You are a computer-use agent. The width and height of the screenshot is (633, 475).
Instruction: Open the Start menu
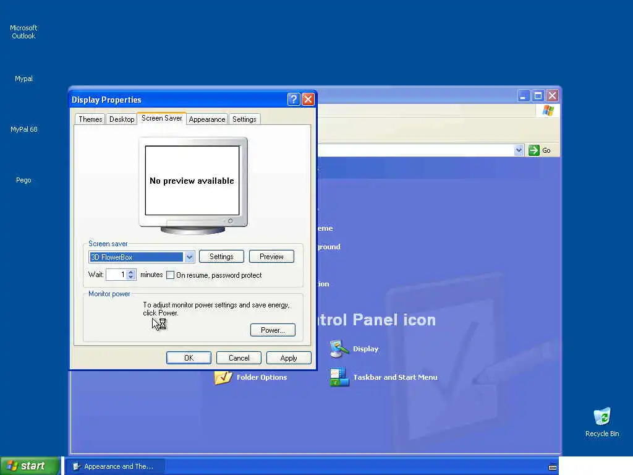click(30, 466)
